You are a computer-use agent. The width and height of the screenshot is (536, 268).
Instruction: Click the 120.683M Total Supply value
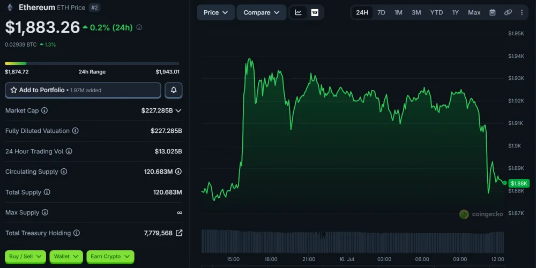[167, 192]
